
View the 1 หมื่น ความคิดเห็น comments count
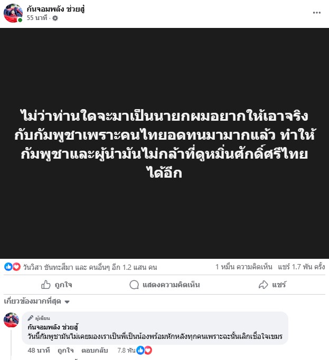[x=243, y=267]
